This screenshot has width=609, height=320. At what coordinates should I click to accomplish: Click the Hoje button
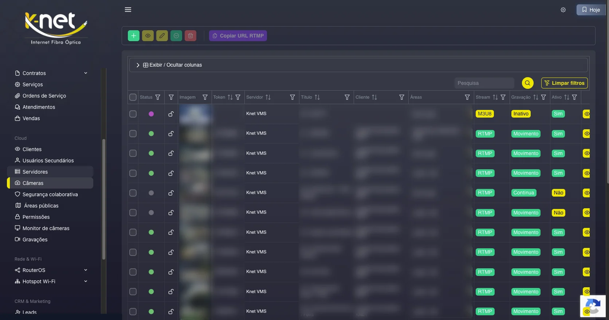(591, 10)
